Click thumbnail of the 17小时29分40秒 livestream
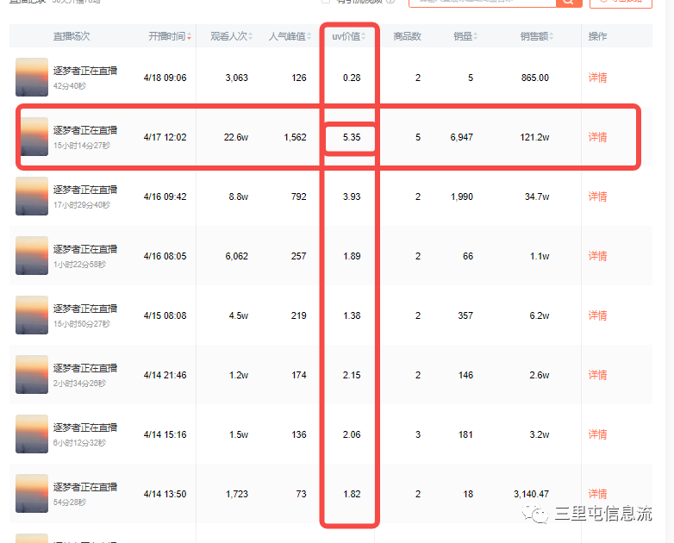 click(32, 196)
